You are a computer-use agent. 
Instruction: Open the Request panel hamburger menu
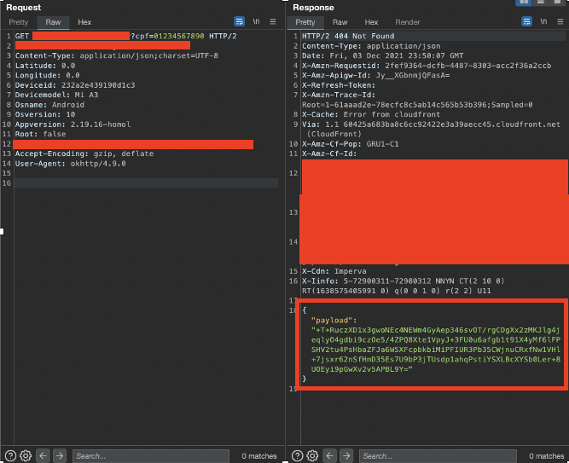coord(273,22)
